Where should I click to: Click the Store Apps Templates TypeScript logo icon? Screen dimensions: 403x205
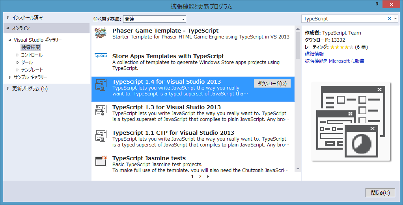101,55
